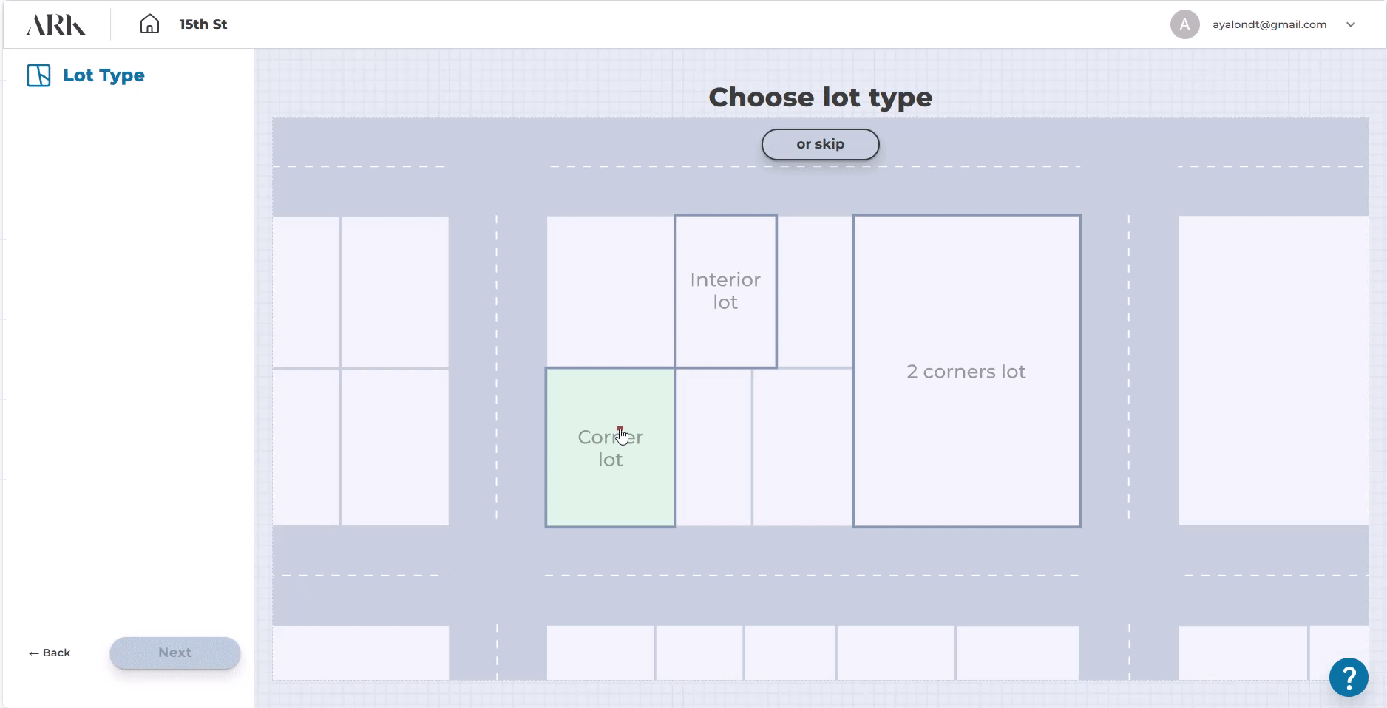The height and width of the screenshot is (708, 1387).
Task: Click the Next button
Action: (x=174, y=653)
